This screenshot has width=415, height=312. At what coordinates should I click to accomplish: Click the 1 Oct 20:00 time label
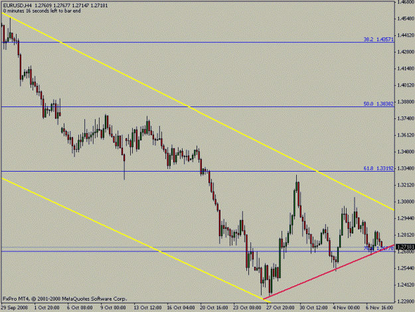coord(47,308)
